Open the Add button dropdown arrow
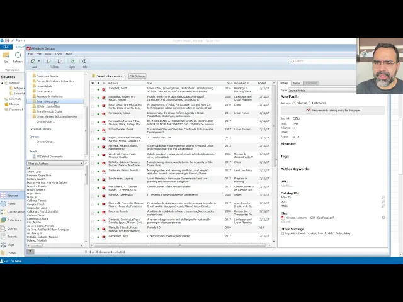403x302 pixels. (x=39, y=61)
